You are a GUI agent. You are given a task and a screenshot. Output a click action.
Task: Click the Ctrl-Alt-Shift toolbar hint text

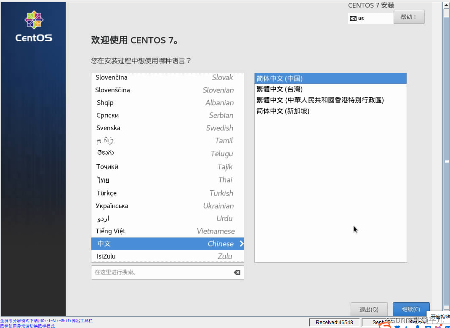click(x=46, y=320)
